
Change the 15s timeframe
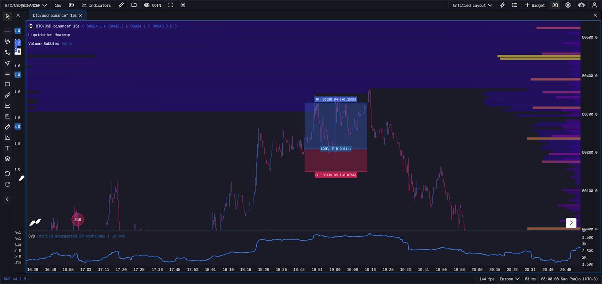[x=58, y=5]
